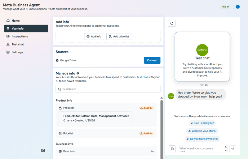Toggle the AI is on switch
Viewport: 248px width, 159px height.
[x=237, y=7]
